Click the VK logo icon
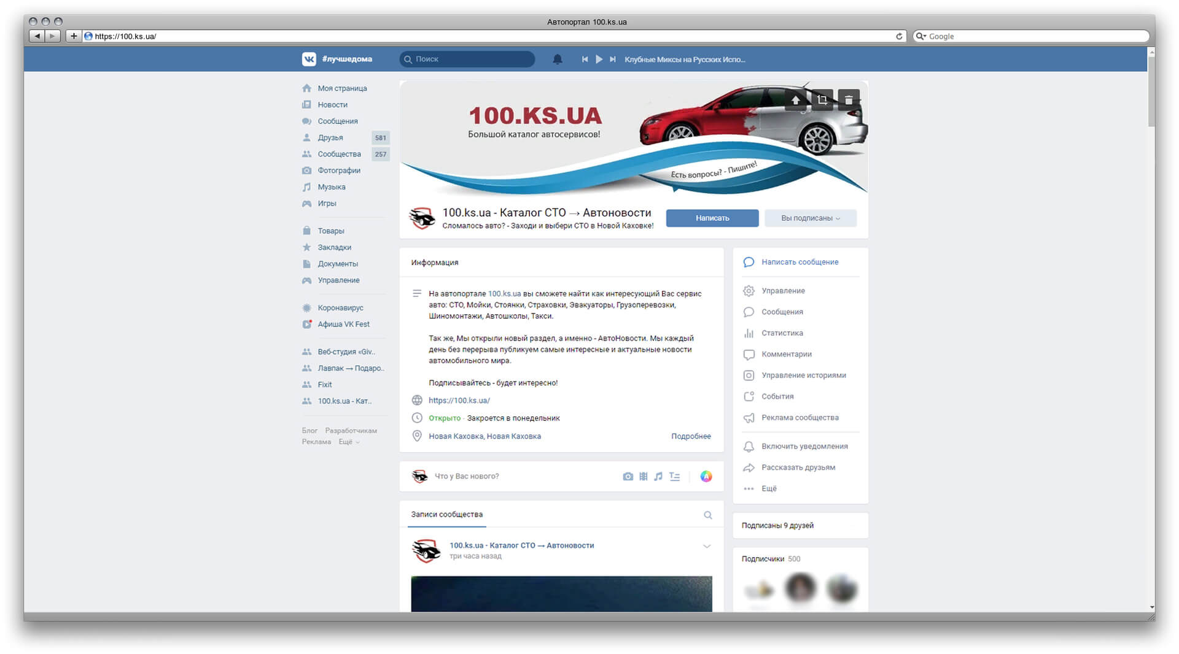1179x654 pixels. [x=309, y=59]
